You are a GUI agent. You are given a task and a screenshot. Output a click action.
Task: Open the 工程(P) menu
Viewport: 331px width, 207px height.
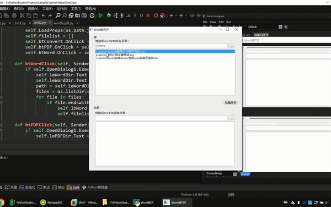click(47, 9)
